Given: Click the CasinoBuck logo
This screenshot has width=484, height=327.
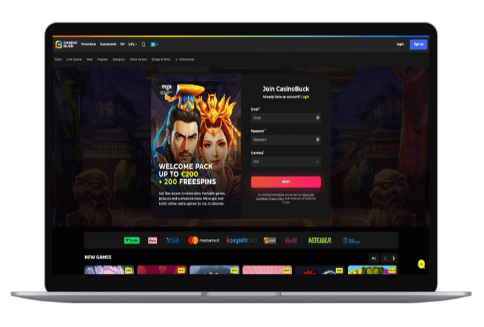Looking at the screenshot, I should pos(66,44).
